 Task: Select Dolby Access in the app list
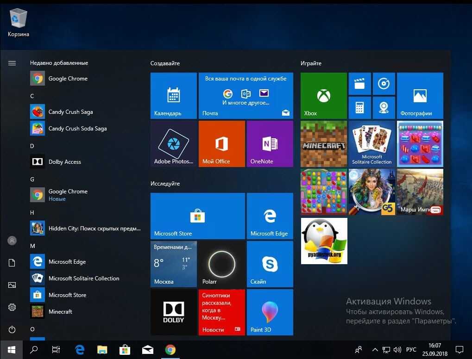[x=65, y=162]
